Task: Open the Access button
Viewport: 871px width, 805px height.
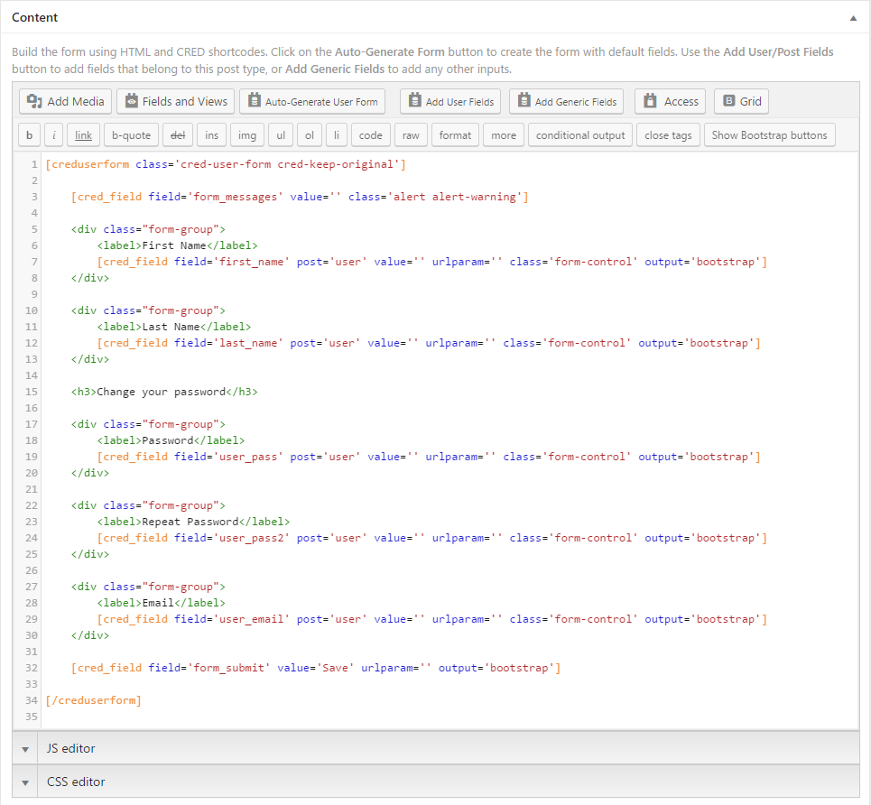Action: pyautogui.click(x=671, y=102)
